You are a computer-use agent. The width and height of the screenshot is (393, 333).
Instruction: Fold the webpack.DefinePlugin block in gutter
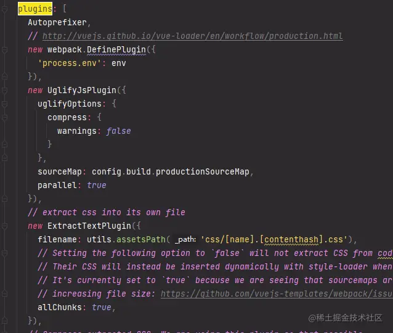5,49
